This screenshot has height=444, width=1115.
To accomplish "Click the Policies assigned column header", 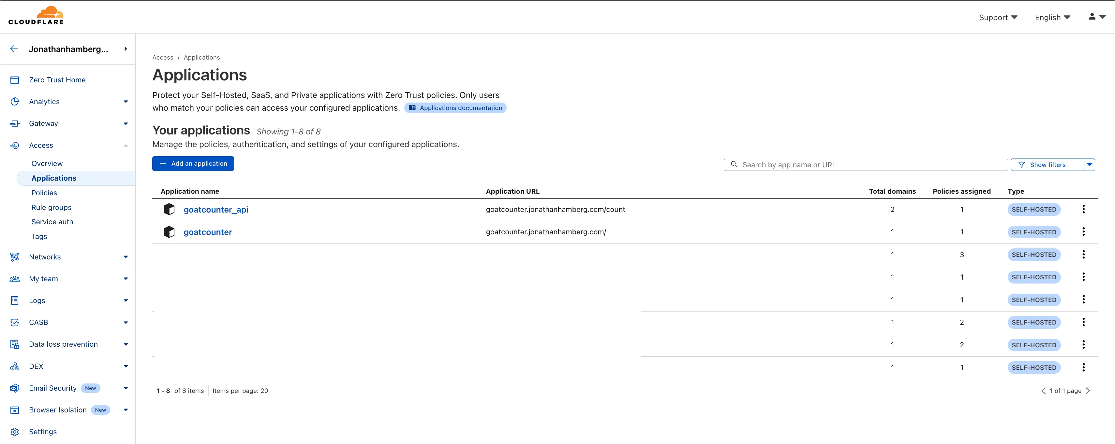I will coord(961,191).
